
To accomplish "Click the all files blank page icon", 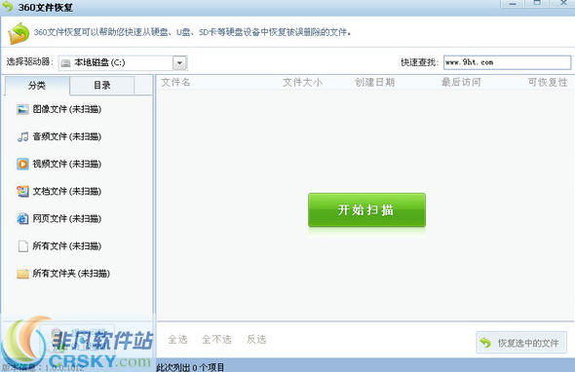I will (22, 246).
